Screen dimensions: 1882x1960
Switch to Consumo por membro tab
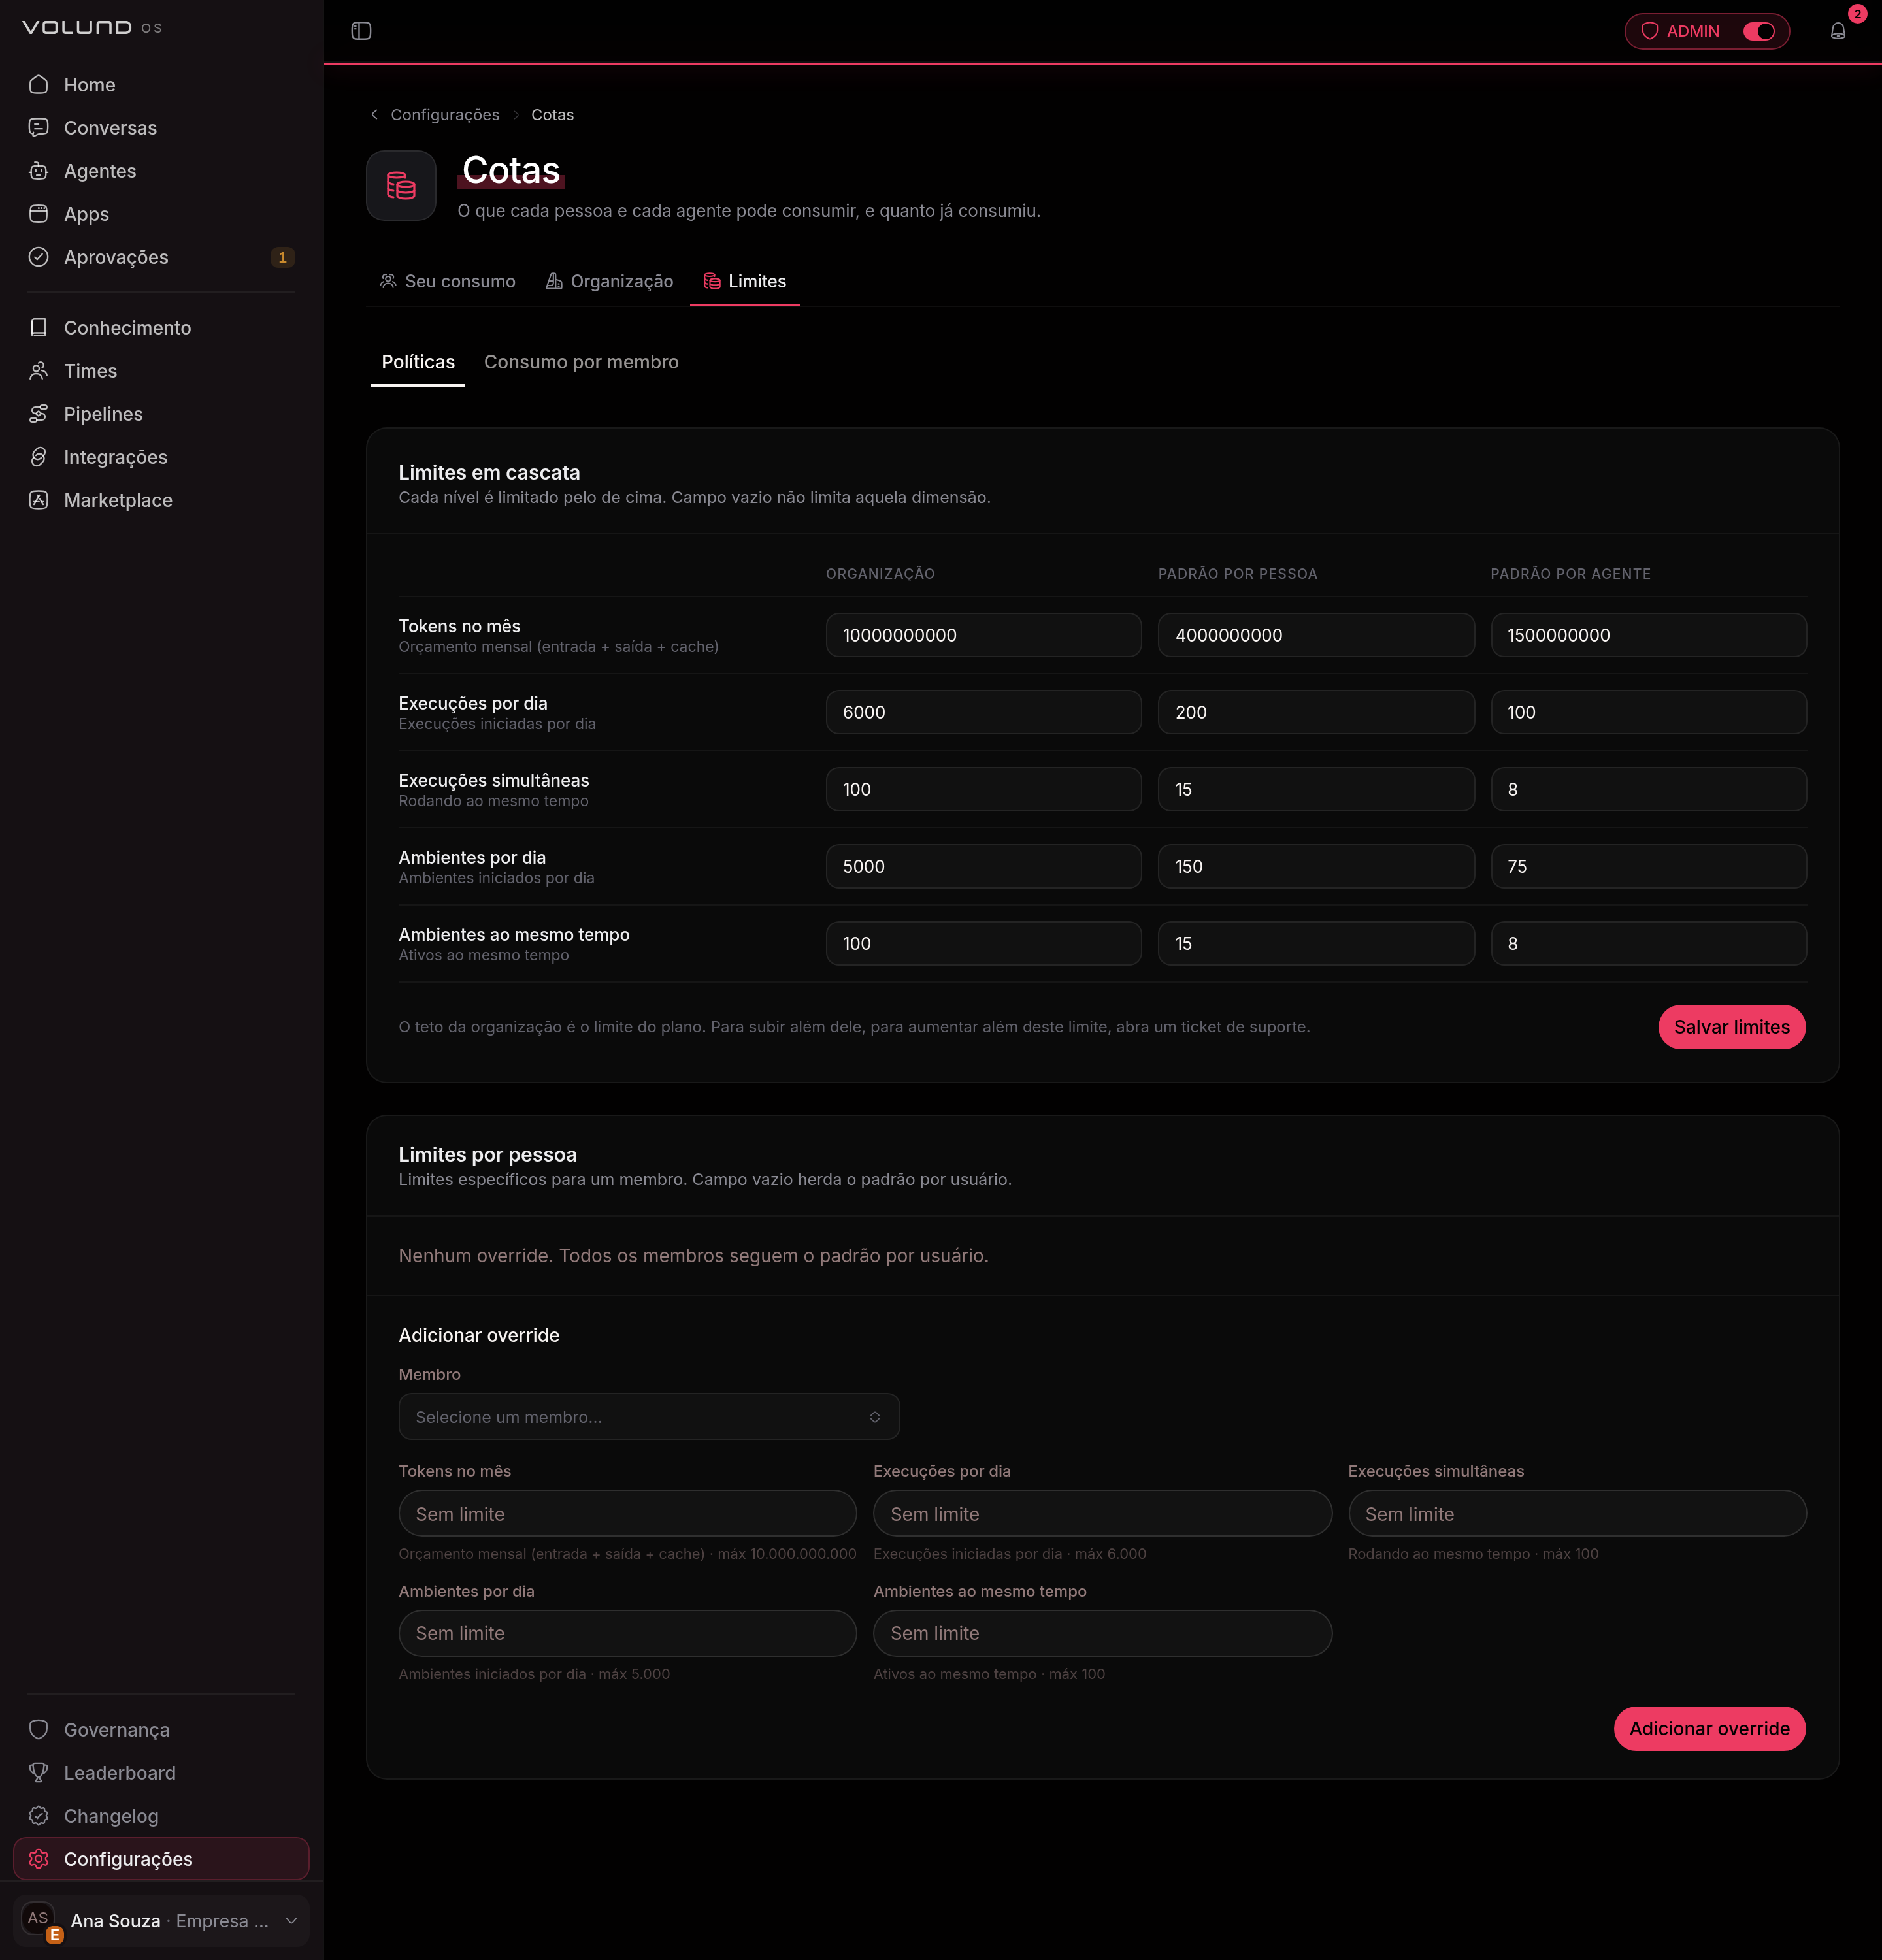581,362
